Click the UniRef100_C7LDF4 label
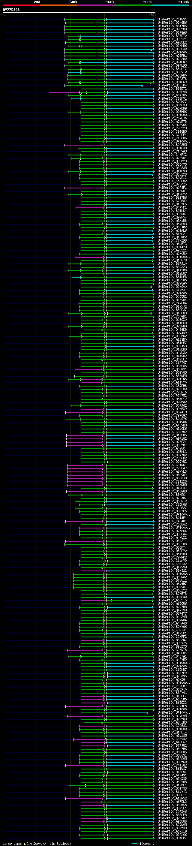The width and height of the screenshot is (192, 846). 172,135
